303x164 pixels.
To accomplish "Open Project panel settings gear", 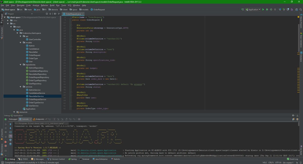I will [55, 14].
